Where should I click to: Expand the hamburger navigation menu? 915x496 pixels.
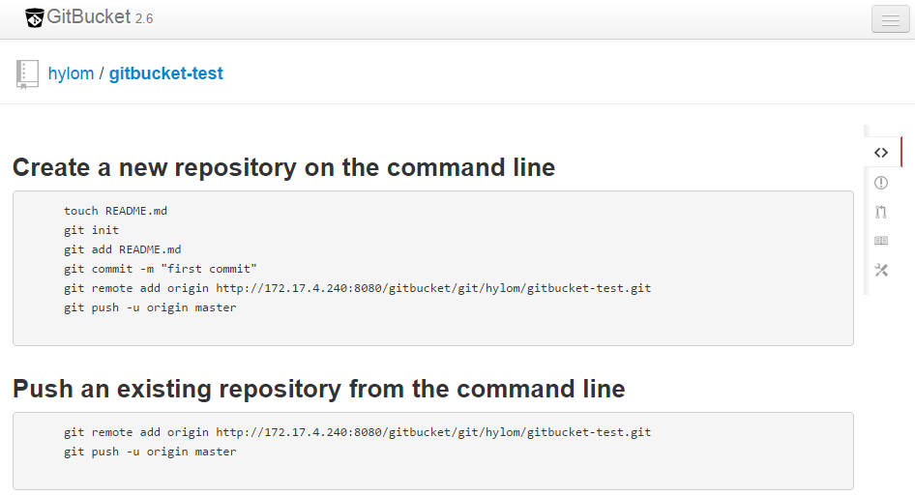coord(890,19)
